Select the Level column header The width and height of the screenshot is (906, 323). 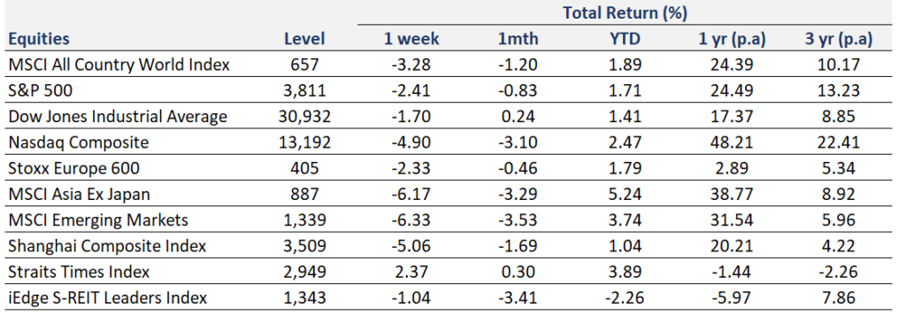click(x=304, y=39)
